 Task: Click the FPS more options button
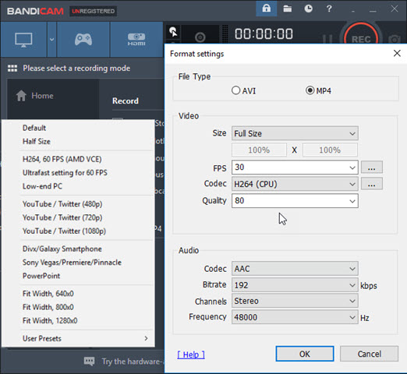coord(372,168)
